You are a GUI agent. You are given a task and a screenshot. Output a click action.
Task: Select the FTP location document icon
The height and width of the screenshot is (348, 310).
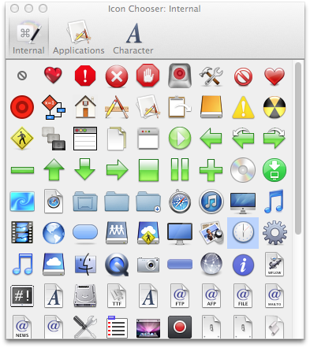pos(180,296)
